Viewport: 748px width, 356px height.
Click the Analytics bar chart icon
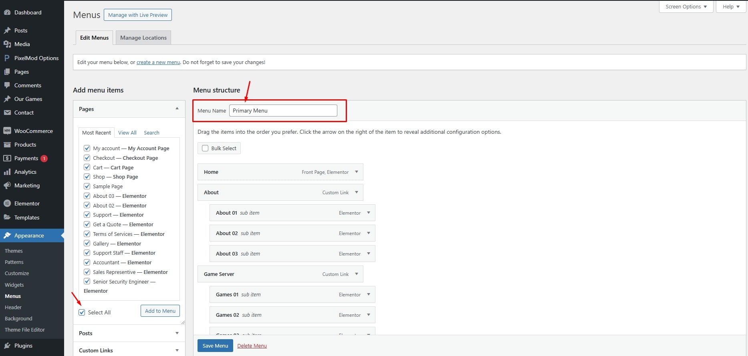pyautogui.click(x=7, y=172)
